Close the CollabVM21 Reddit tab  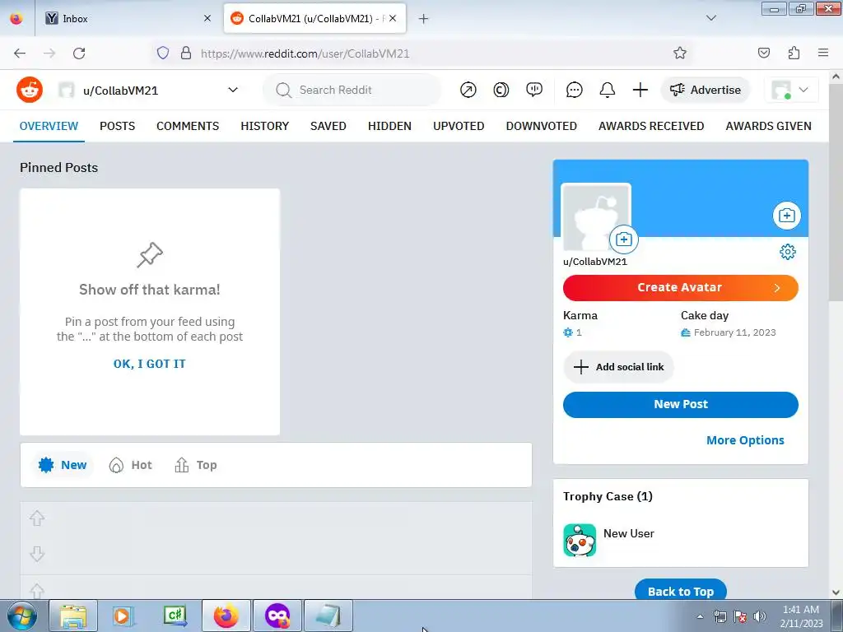tap(393, 18)
